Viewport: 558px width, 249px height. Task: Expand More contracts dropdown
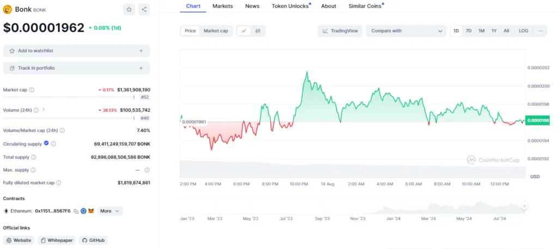pyautogui.click(x=110, y=211)
